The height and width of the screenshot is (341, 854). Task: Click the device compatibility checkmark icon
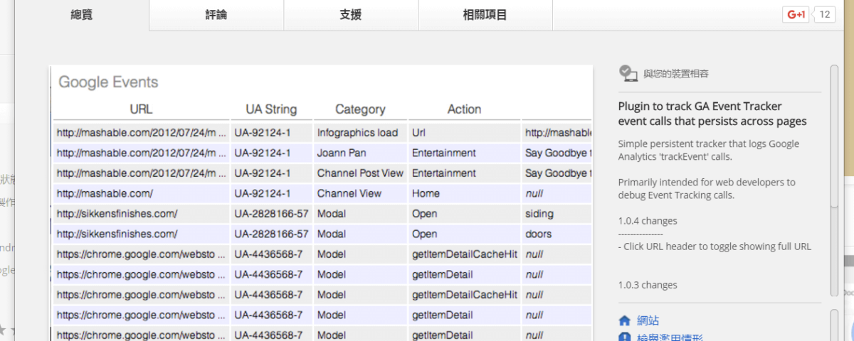[627, 73]
